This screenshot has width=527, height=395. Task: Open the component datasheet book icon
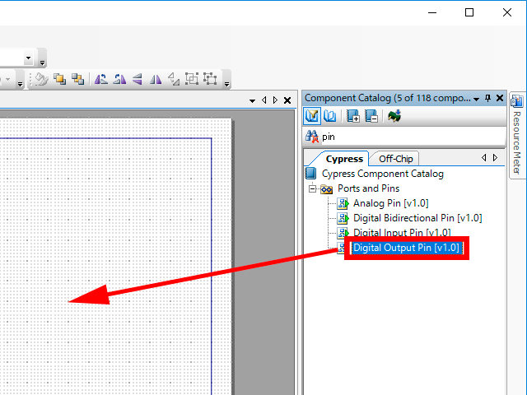coord(329,116)
